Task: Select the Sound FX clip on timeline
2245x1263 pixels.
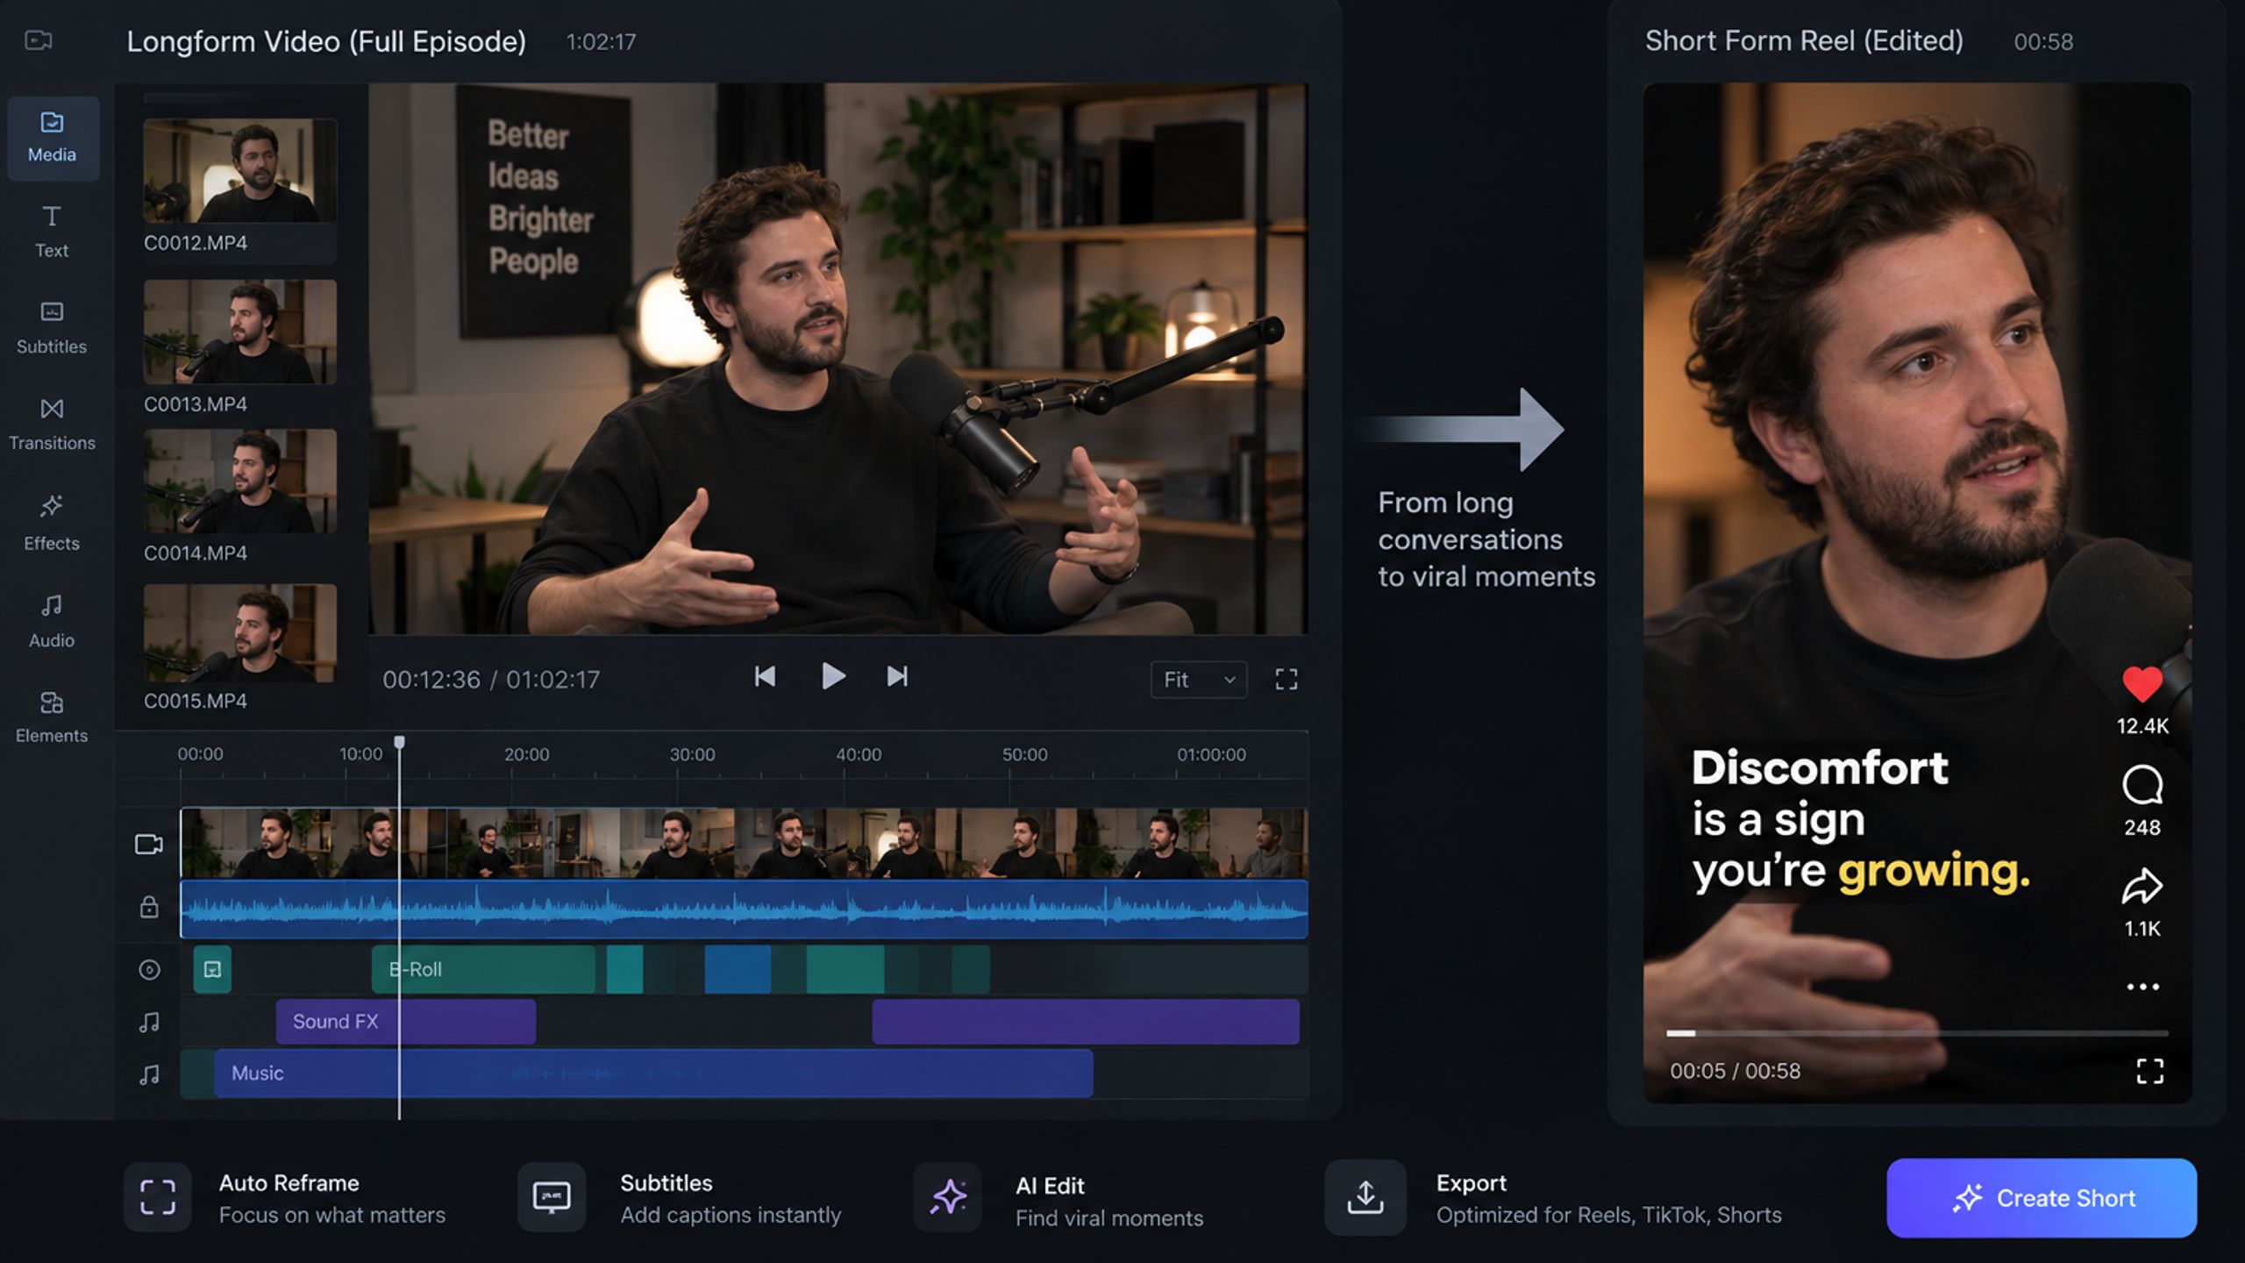Action: click(x=405, y=1021)
